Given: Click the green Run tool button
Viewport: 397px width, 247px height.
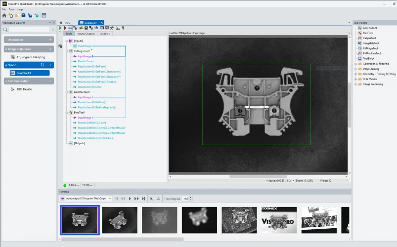Looking at the screenshot, I should [x=60, y=28].
